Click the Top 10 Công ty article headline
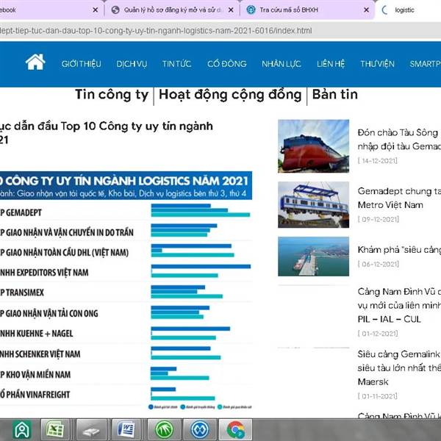 click(x=107, y=133)
